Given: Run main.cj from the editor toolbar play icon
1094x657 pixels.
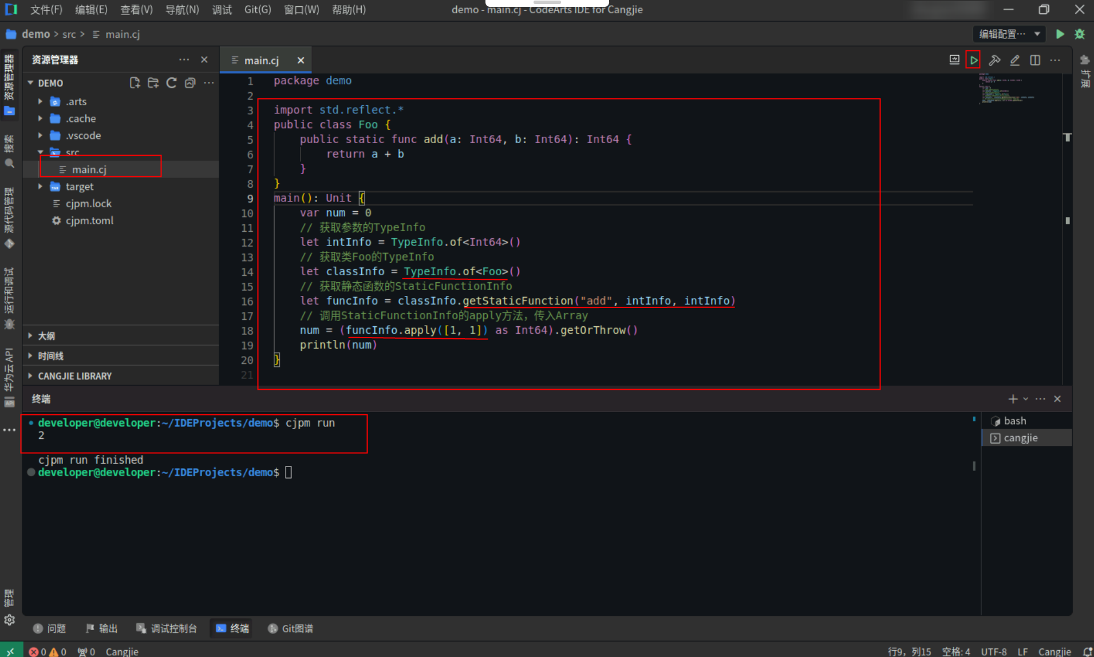Looking at the screenshot, I should 973,60.
